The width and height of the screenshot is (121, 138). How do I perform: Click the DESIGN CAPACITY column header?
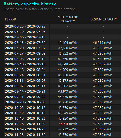point(103,19)
